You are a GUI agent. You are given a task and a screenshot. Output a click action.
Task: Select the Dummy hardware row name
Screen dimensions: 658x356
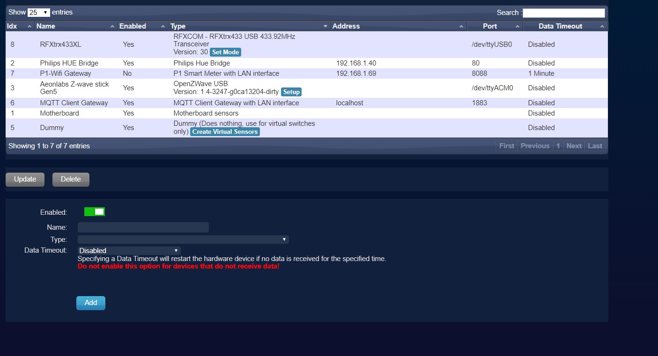point(52,128)
